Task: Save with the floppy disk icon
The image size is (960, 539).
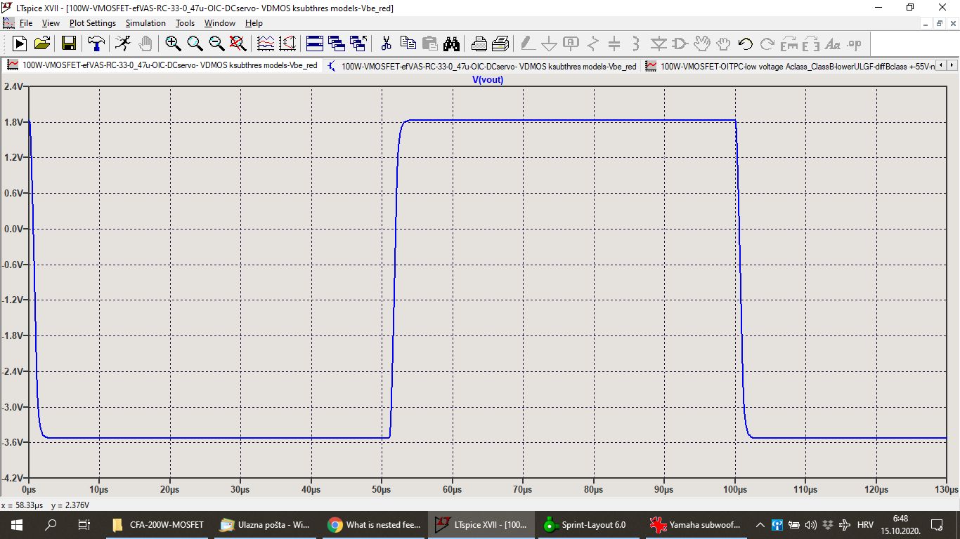Action: [69, 44]
